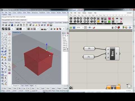This screenshot has width=135, height=101.
Task: Click the red sphere icon in Rhino's lower toolbar
Action: (57, 29)
